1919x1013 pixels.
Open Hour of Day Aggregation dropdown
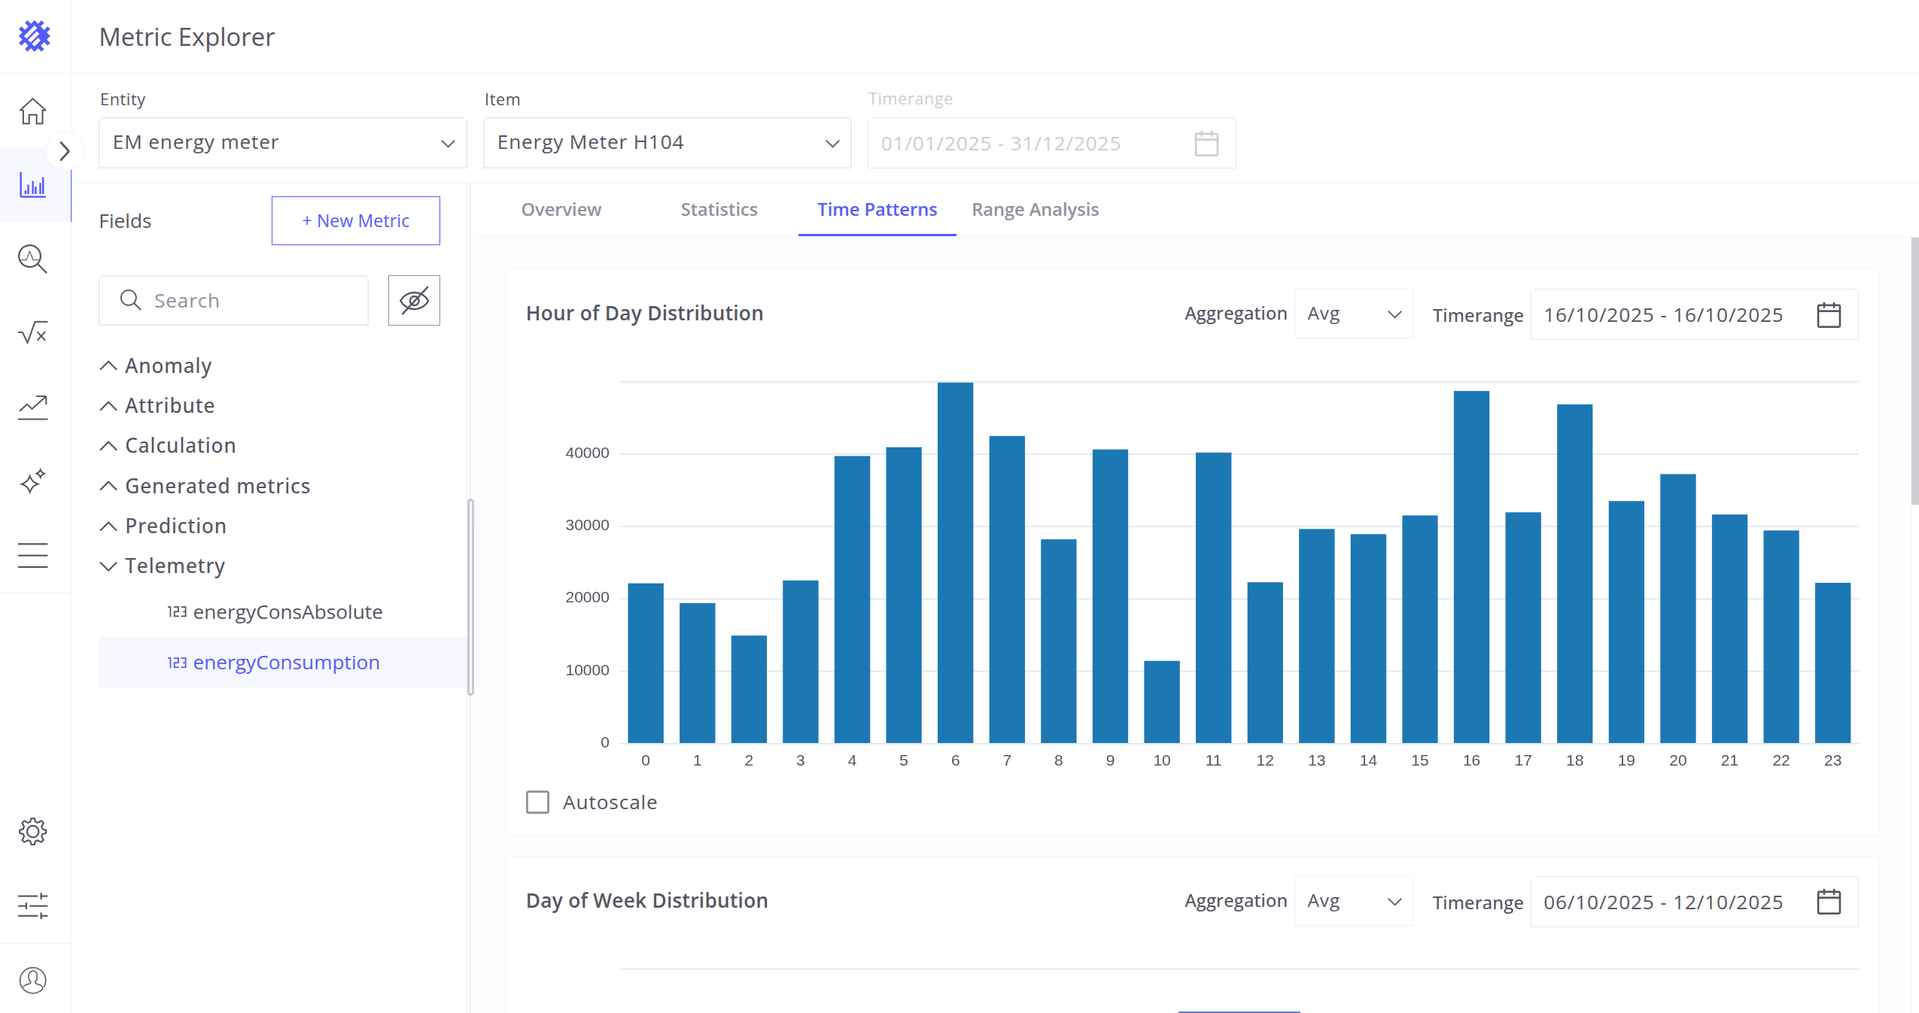pos(1353,314)
